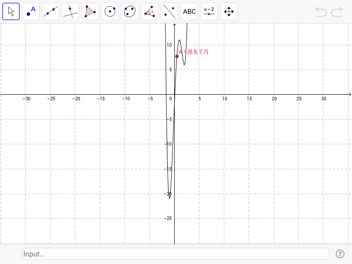Select the Polygon tool
The image size is (352, 264).
[90, 11]
